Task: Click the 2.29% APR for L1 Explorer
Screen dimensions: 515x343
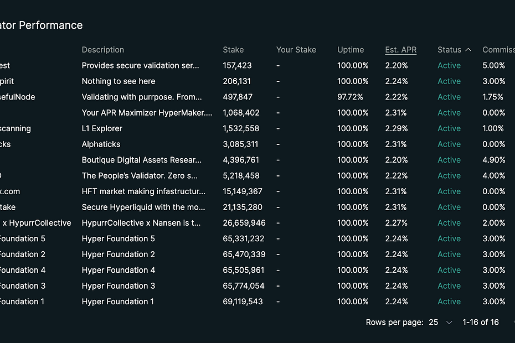Action: coord(396,129)
